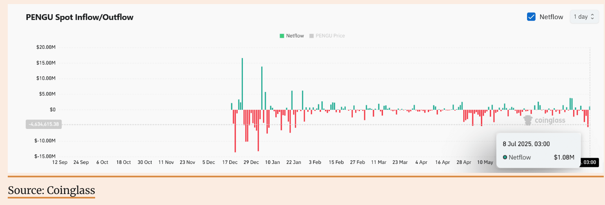The image size is (605, 205).
Task: Select the 12 Sep x-axis label
Action: (60, 162)
